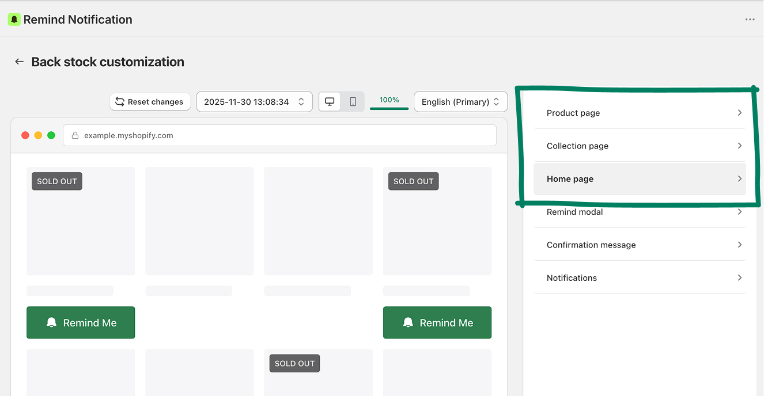Screen dimensions: 764x396
Task: Open the Collection page settings
Action: click(640, 146)
